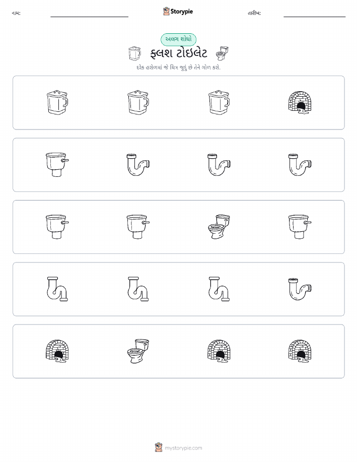Click the bucket icon left of title
The image size is (357, 462).
134,53
